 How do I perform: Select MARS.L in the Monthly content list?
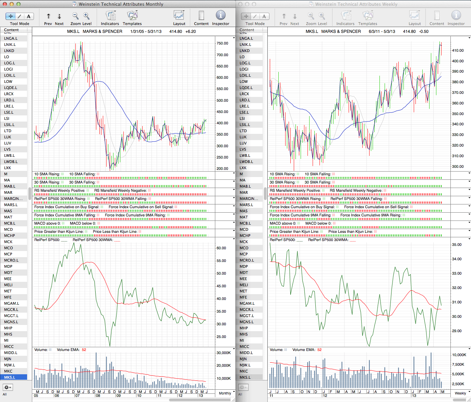click(11, 205)
